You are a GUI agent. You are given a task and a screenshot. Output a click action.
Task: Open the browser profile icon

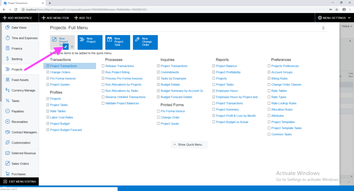344,9
